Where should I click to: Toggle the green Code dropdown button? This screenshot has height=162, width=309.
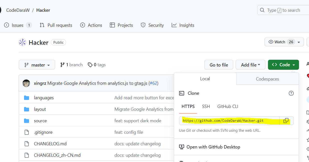pyautogui.click(x=283, y=65)
